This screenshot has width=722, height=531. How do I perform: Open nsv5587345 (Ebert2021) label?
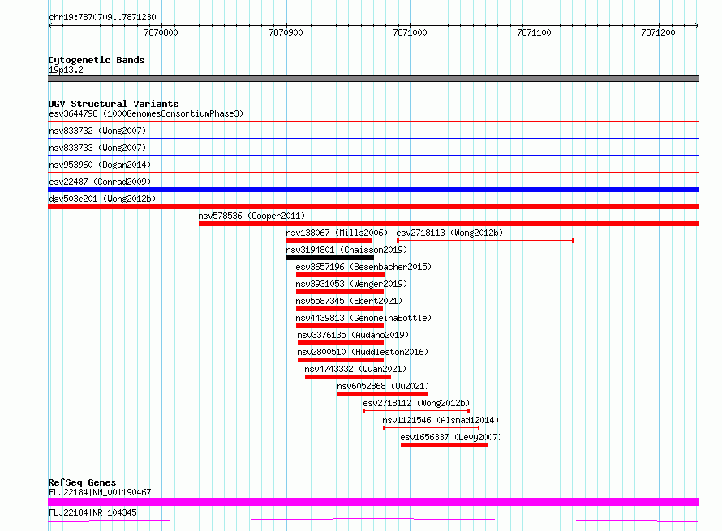(349, 301)
